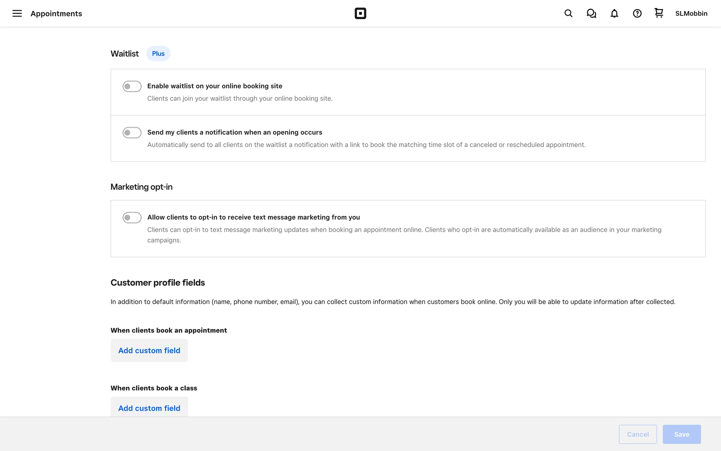
Task: Click the 'Send my clients a notification' label text
Action: (x=234, y=132)
